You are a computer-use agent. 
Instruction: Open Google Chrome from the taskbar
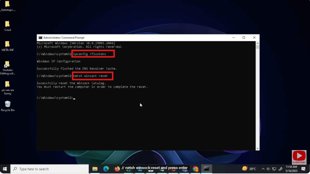tap(196, 169)
